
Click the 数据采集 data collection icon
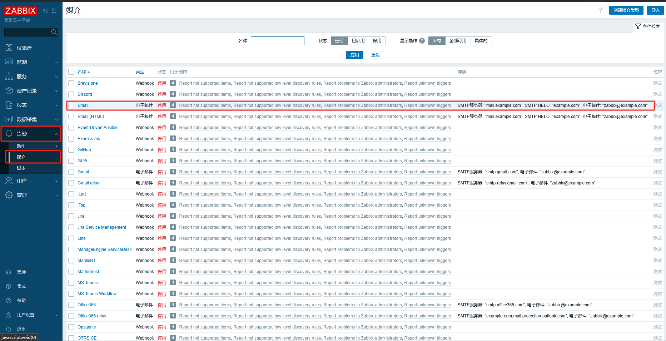(x=9, y=119)
